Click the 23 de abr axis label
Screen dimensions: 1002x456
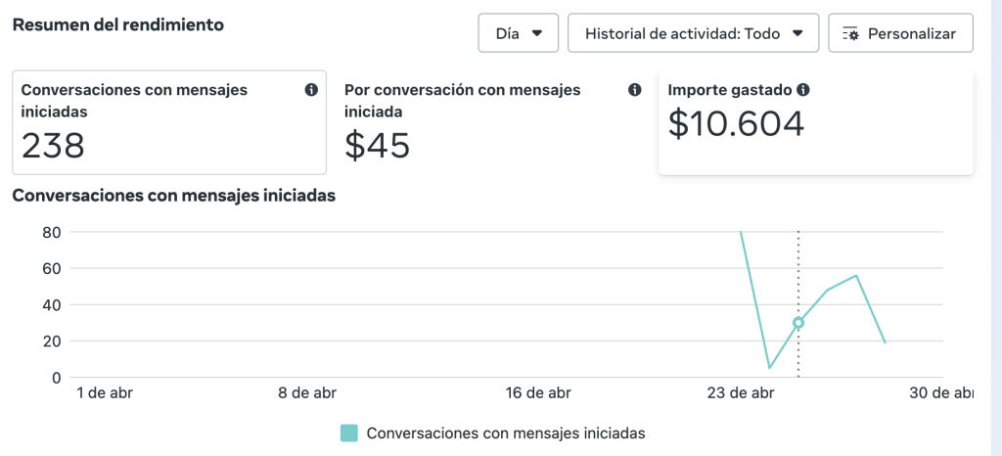[x=741, y=393]
